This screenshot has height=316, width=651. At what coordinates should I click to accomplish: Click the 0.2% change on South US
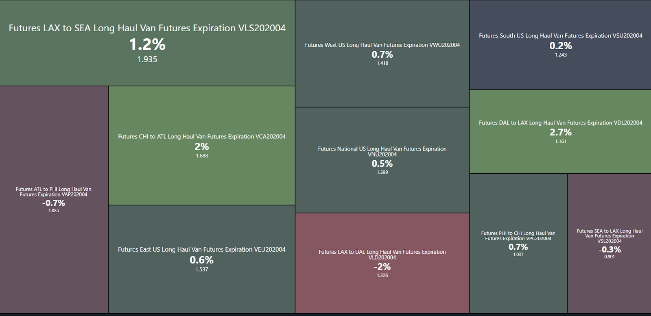(x=560, y=46)
